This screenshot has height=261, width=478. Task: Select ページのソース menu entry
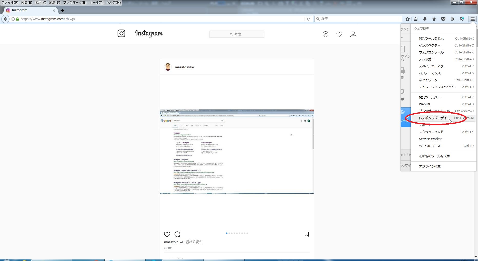(x=444, y=146)
